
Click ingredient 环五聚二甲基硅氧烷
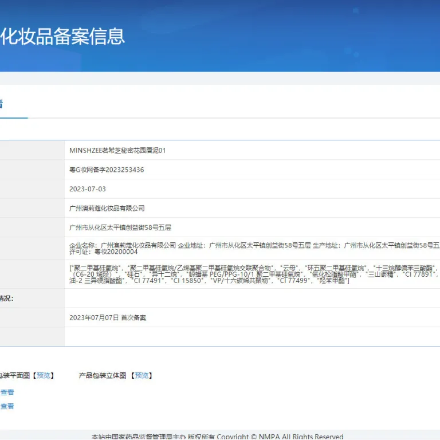(335, 268)
